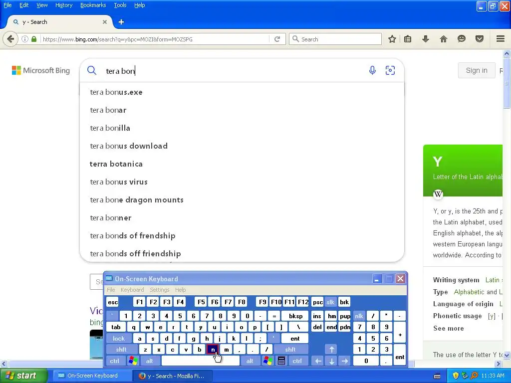Click the bksp key on on-screen keyboard
This screenshot has height=383, width=511.
295,316
